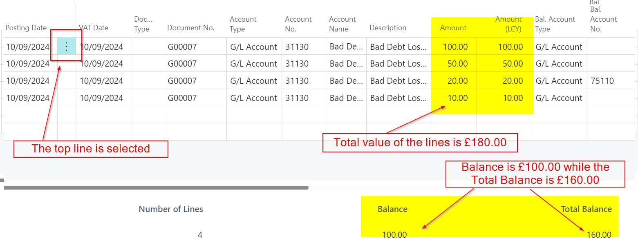Click the VAT Date column header
638x239 pixels.
[x=94, y=28]
